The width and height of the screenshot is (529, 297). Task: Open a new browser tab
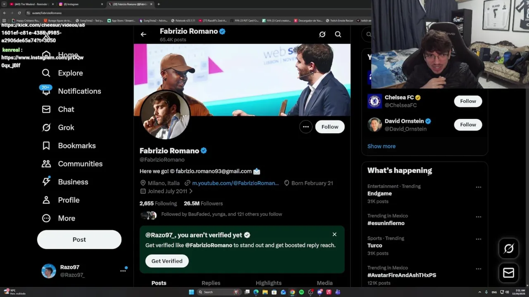click(159, 4)
